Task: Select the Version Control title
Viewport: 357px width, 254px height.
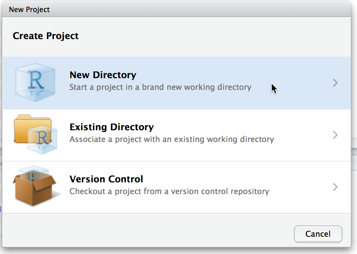Action: point(106,179)
